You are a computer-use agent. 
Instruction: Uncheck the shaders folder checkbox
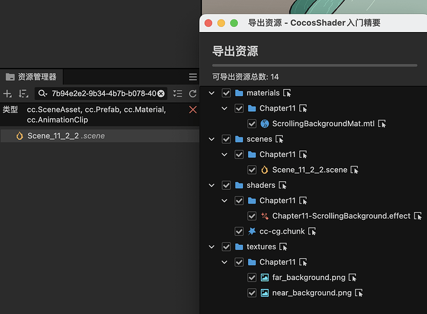[x=226, y=185]
